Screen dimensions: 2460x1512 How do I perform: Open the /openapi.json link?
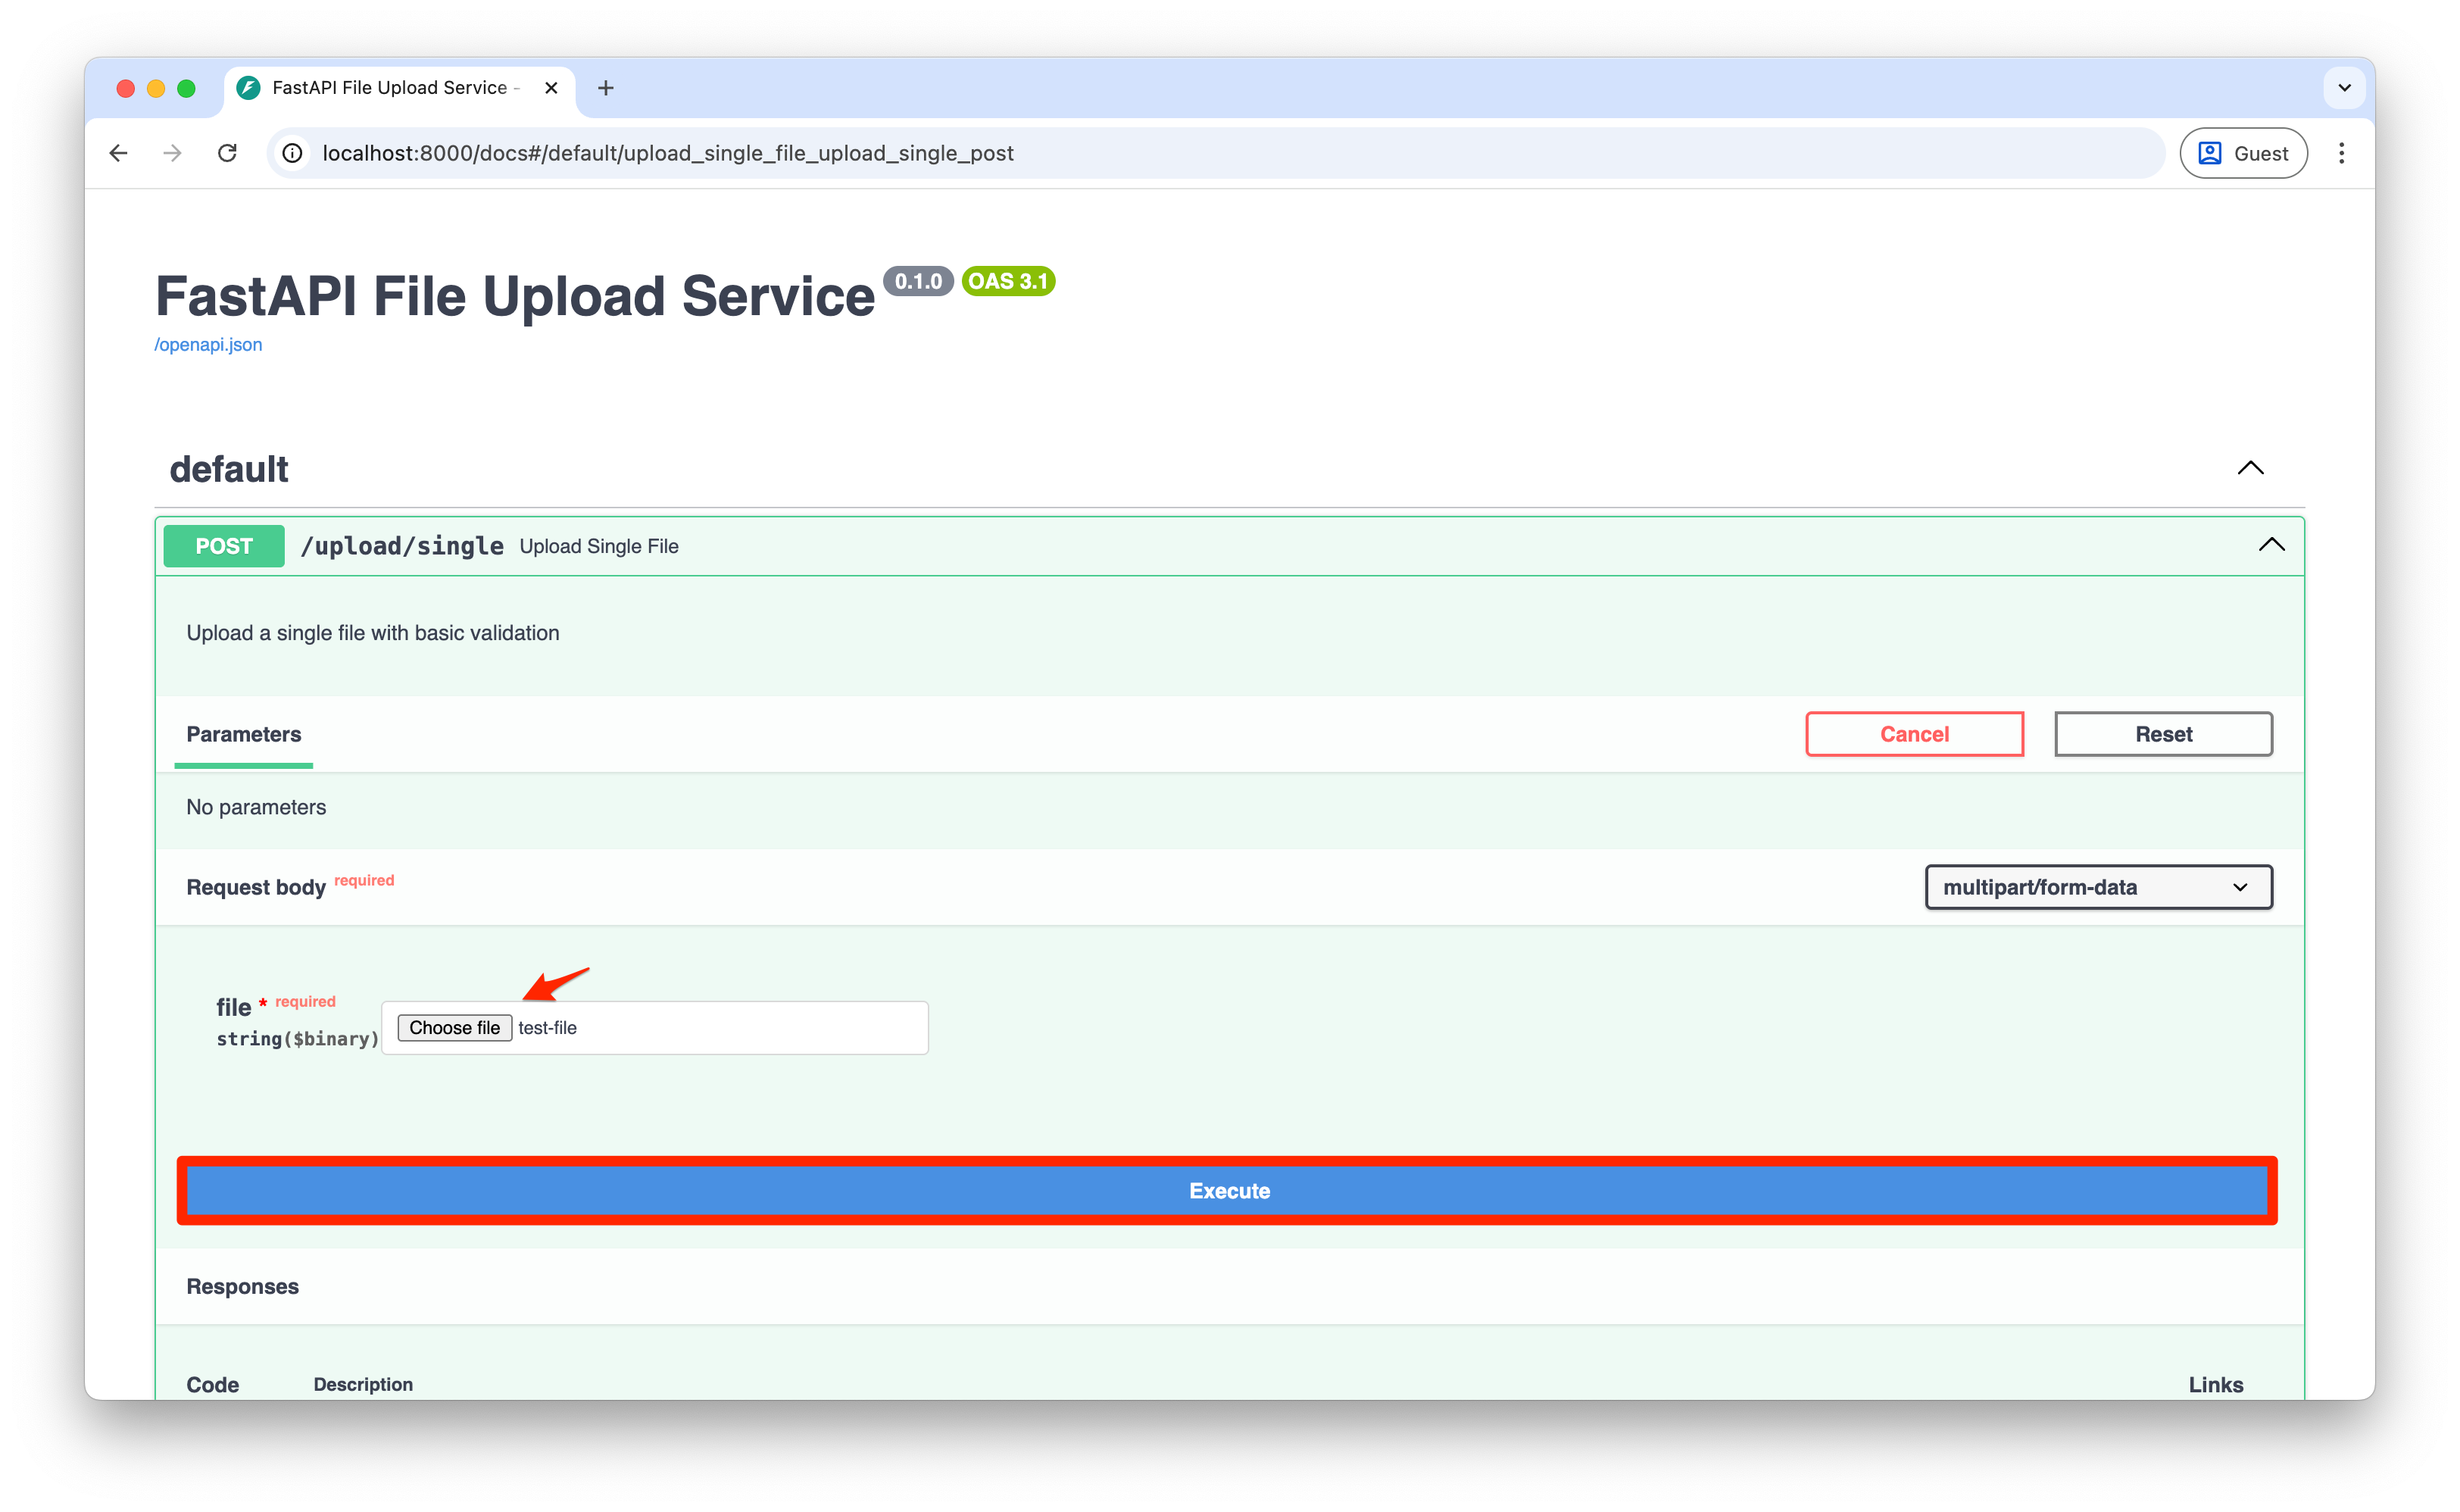pyautogui.click(x=208, y=344)
